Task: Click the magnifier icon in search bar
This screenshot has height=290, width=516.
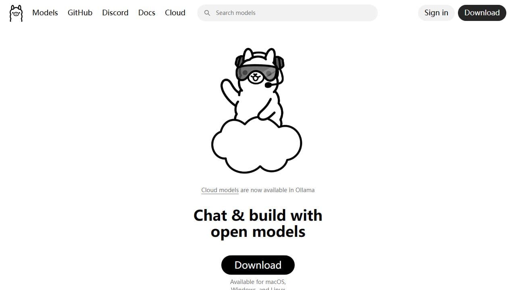Action: 207,13
